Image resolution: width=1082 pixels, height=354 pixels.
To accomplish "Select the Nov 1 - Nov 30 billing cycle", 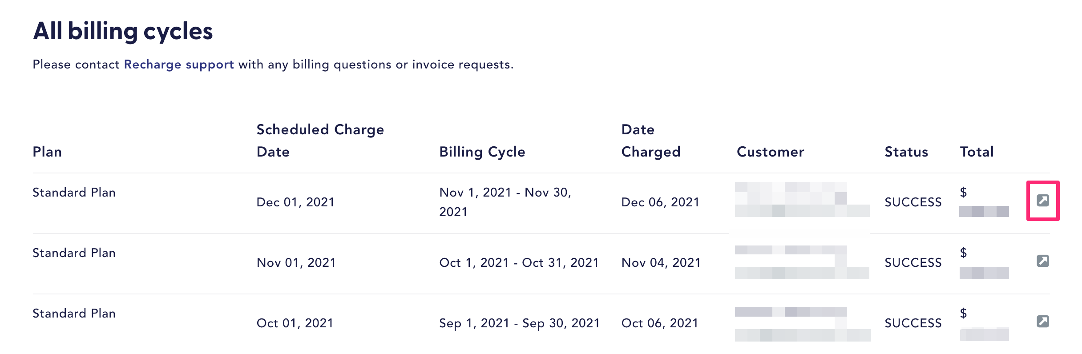I will coord(505,202).
